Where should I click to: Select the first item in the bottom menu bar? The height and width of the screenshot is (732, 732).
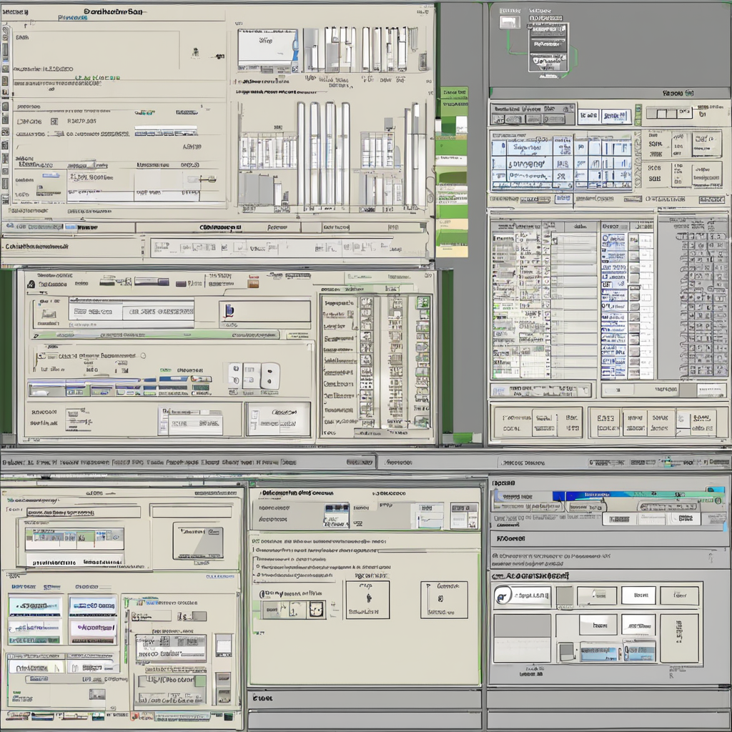click(13, 463)
